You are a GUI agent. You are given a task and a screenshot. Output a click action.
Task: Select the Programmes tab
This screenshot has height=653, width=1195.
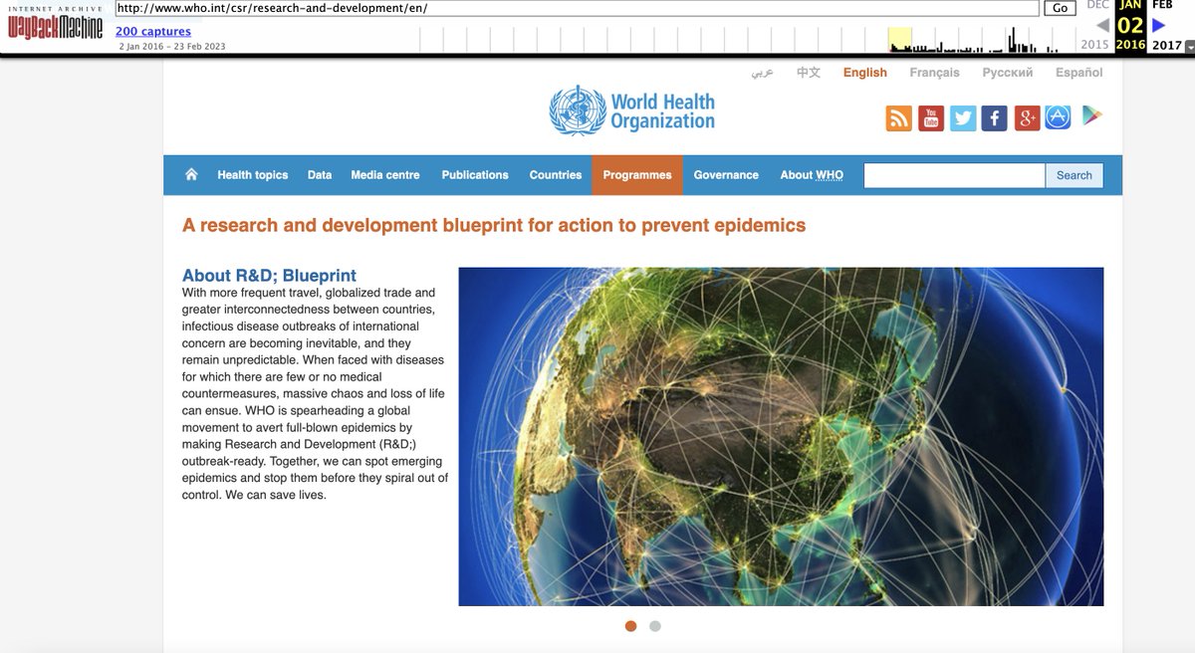coord(636,175)
